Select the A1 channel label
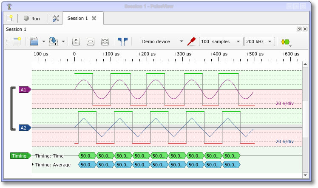The height and width of the screenshot is (188, 318). [25, 90]
